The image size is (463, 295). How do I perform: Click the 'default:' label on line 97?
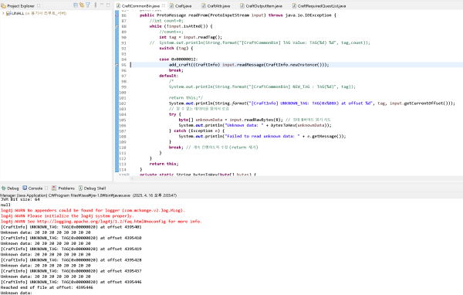[x=168, y=76]
